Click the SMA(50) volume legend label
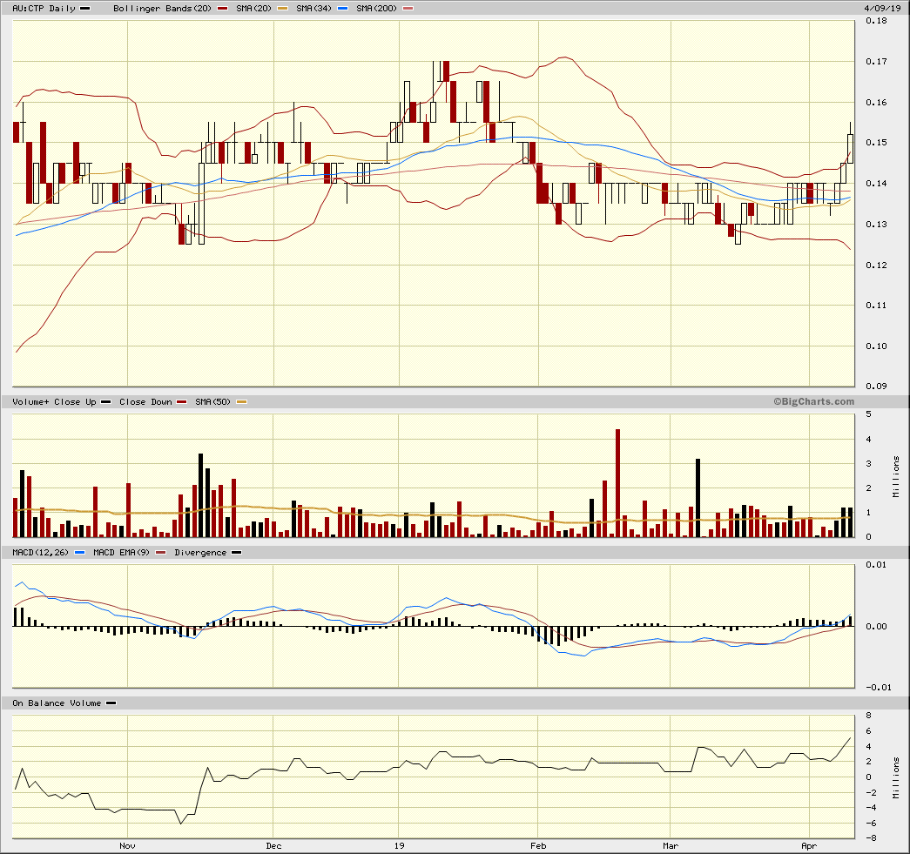910x854 pixels. (x=212, y=401)
